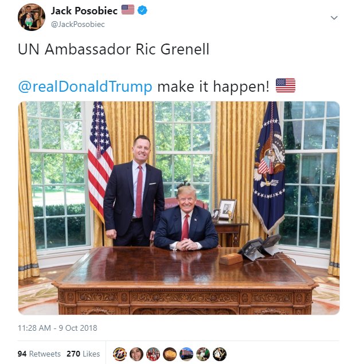Open the tweet options chevron menu

pos(334,18)
